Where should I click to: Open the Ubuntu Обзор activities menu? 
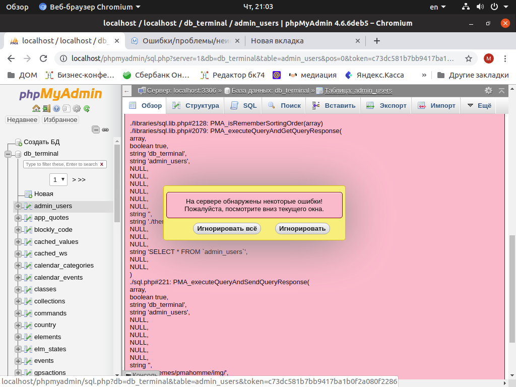point(17,7)
